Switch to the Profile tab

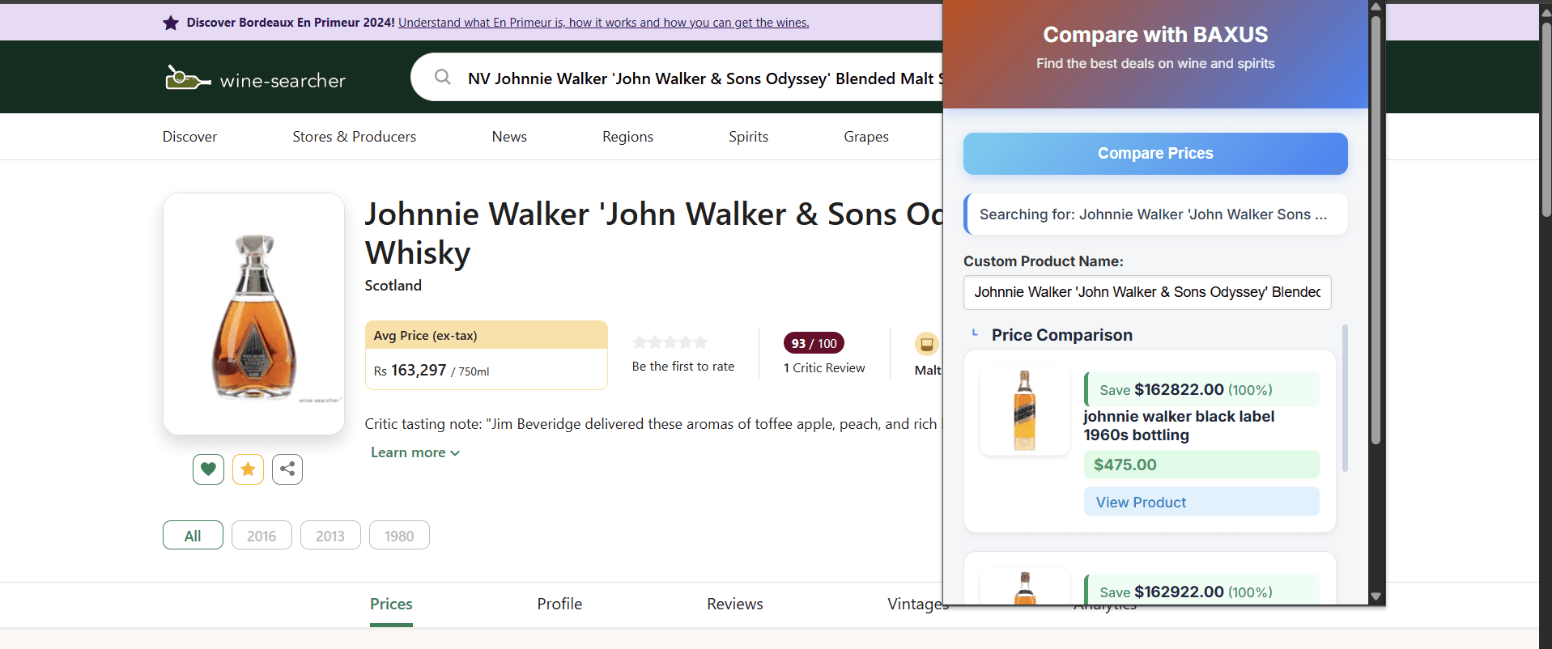coord(559,604)
